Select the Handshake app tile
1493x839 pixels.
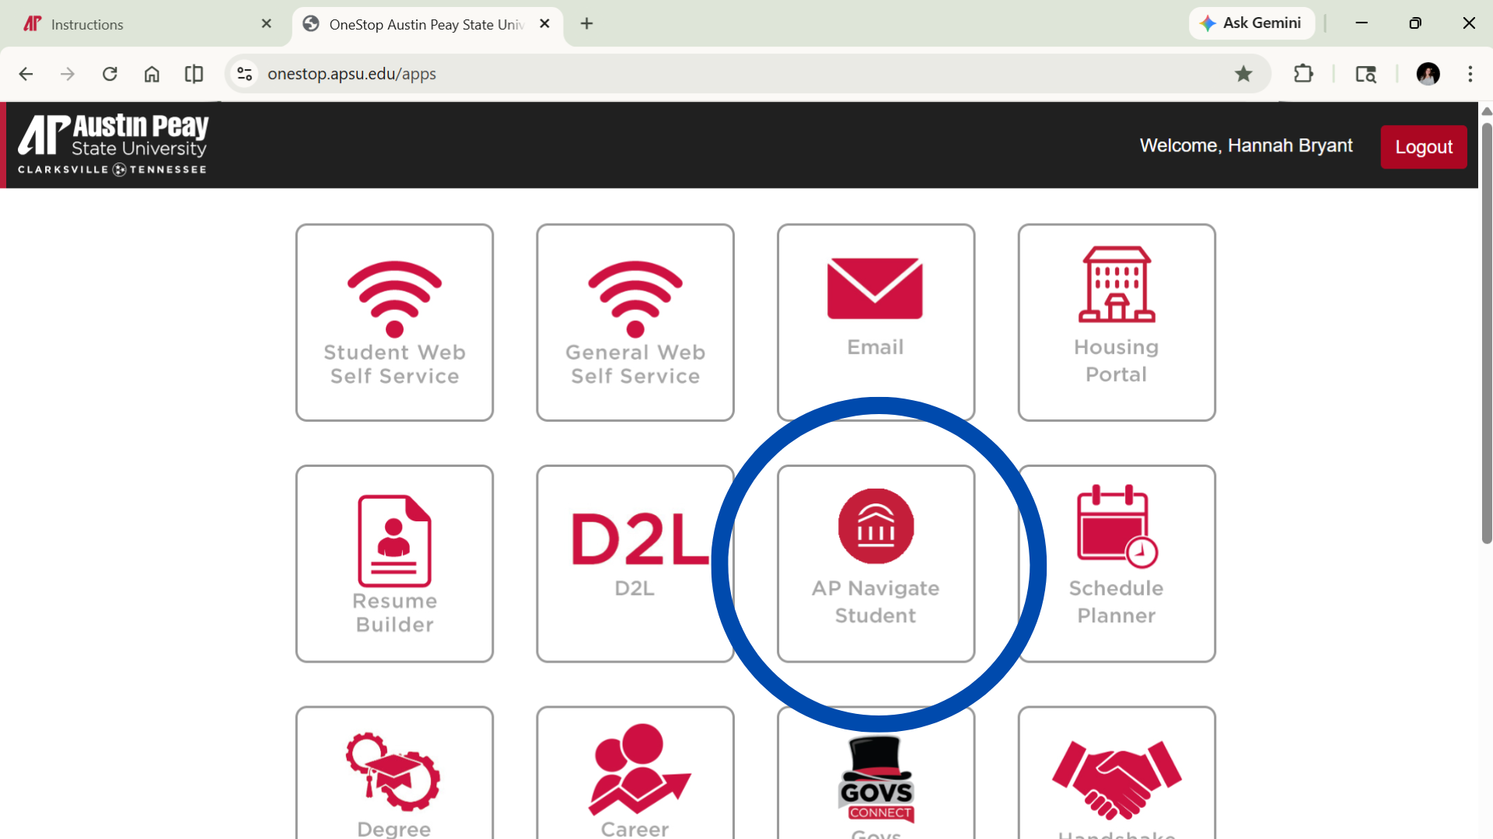coord(1116,785)
